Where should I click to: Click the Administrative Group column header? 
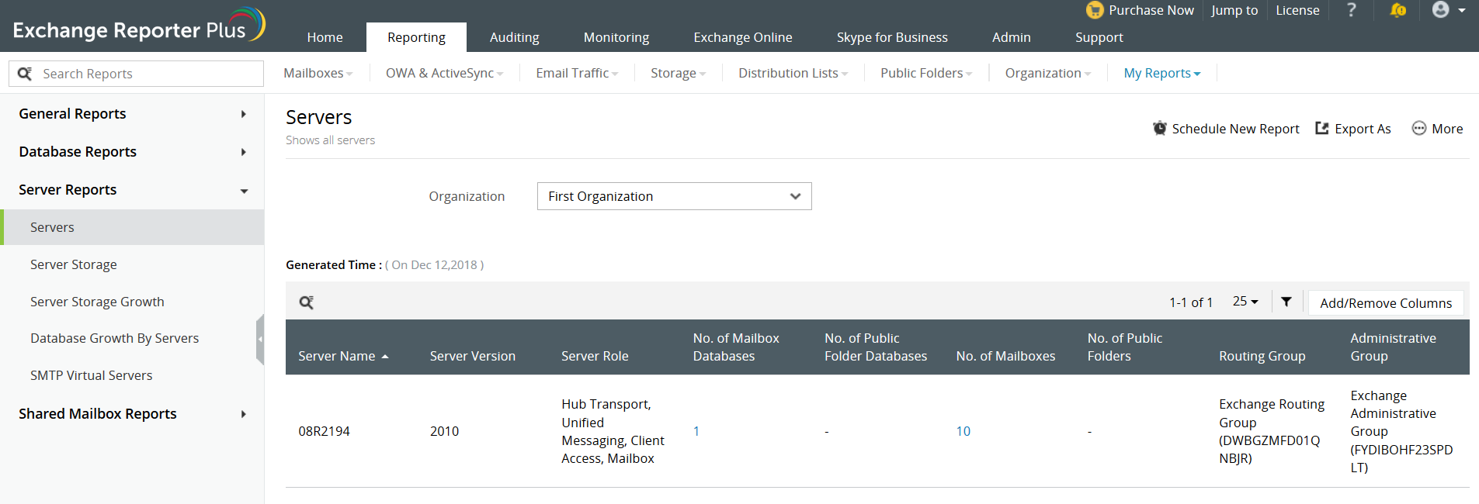pos(1393,347)
